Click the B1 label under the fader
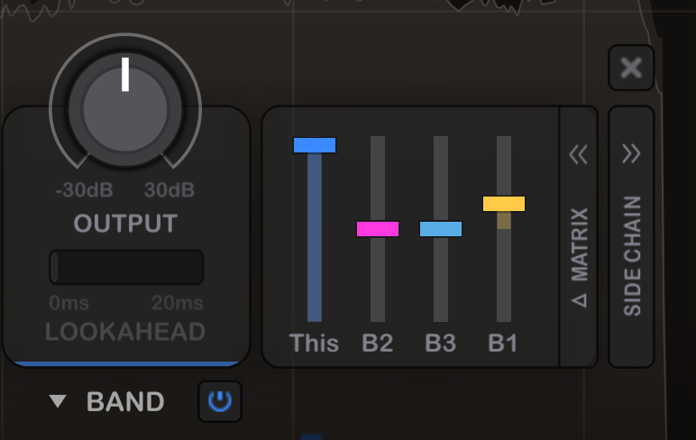Screen dimensions: 696x440 coord(503,343)
